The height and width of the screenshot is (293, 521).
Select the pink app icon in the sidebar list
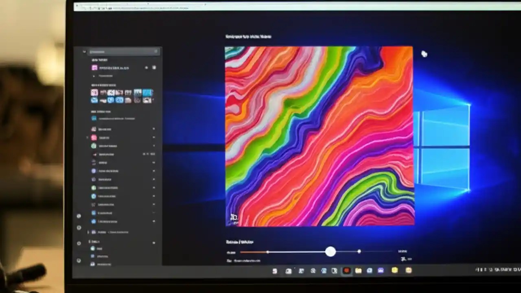click(x=94, y=138)
